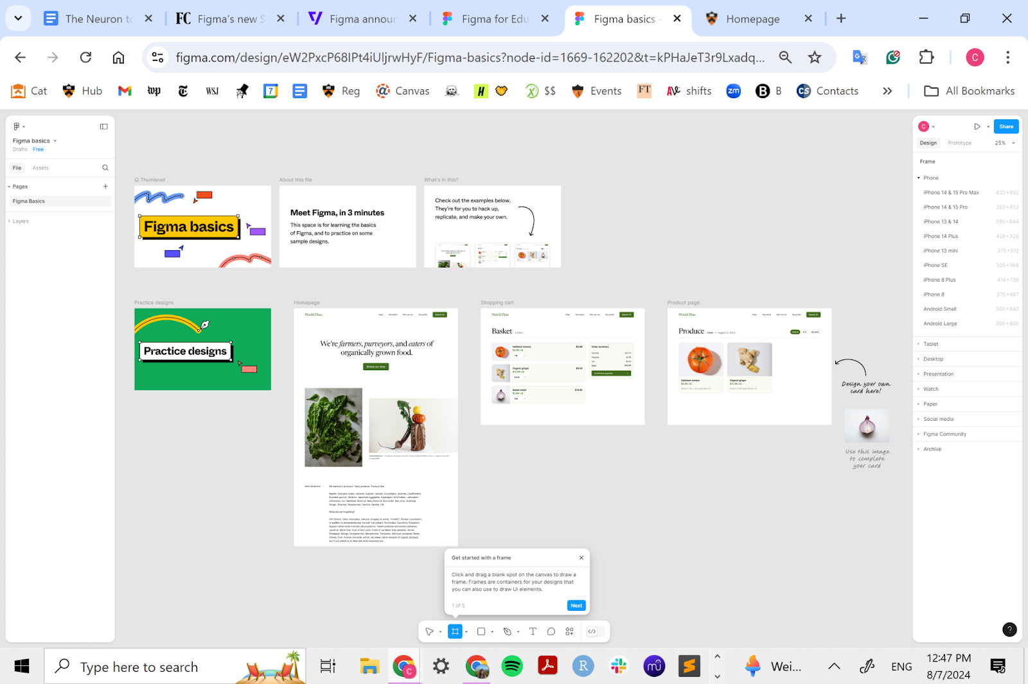
Task: Select the Homepage design frame
Action: point(376,427)
